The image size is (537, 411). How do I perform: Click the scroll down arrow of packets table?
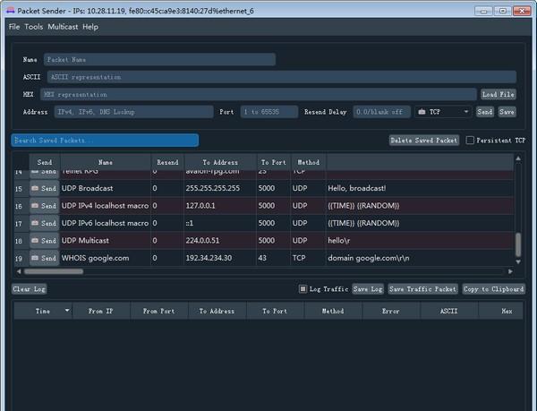[518, 261]
